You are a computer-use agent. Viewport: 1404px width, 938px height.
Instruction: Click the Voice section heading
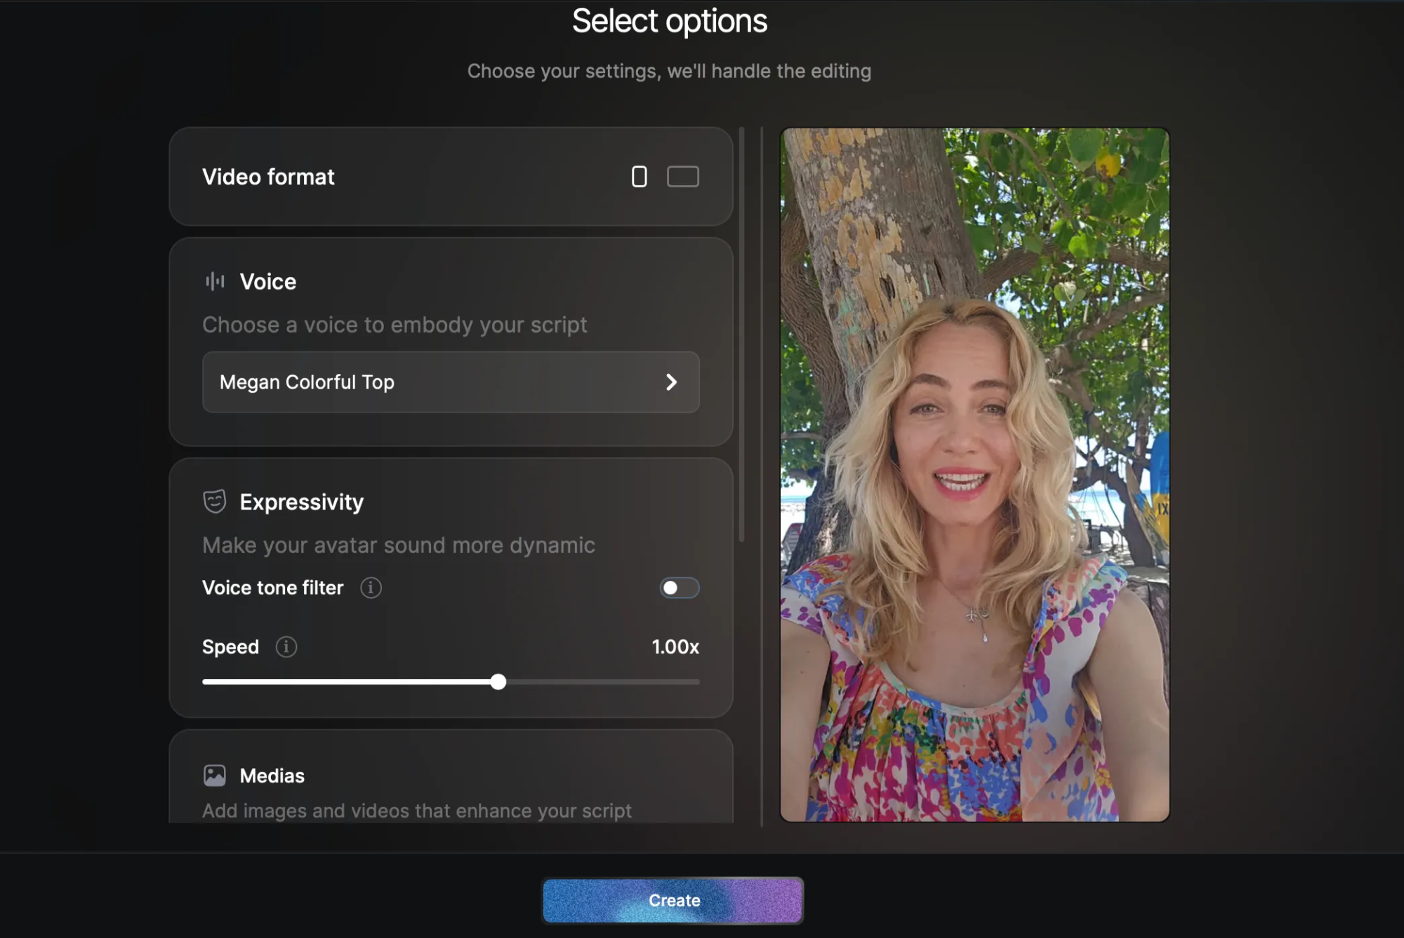tap(267, 282)
